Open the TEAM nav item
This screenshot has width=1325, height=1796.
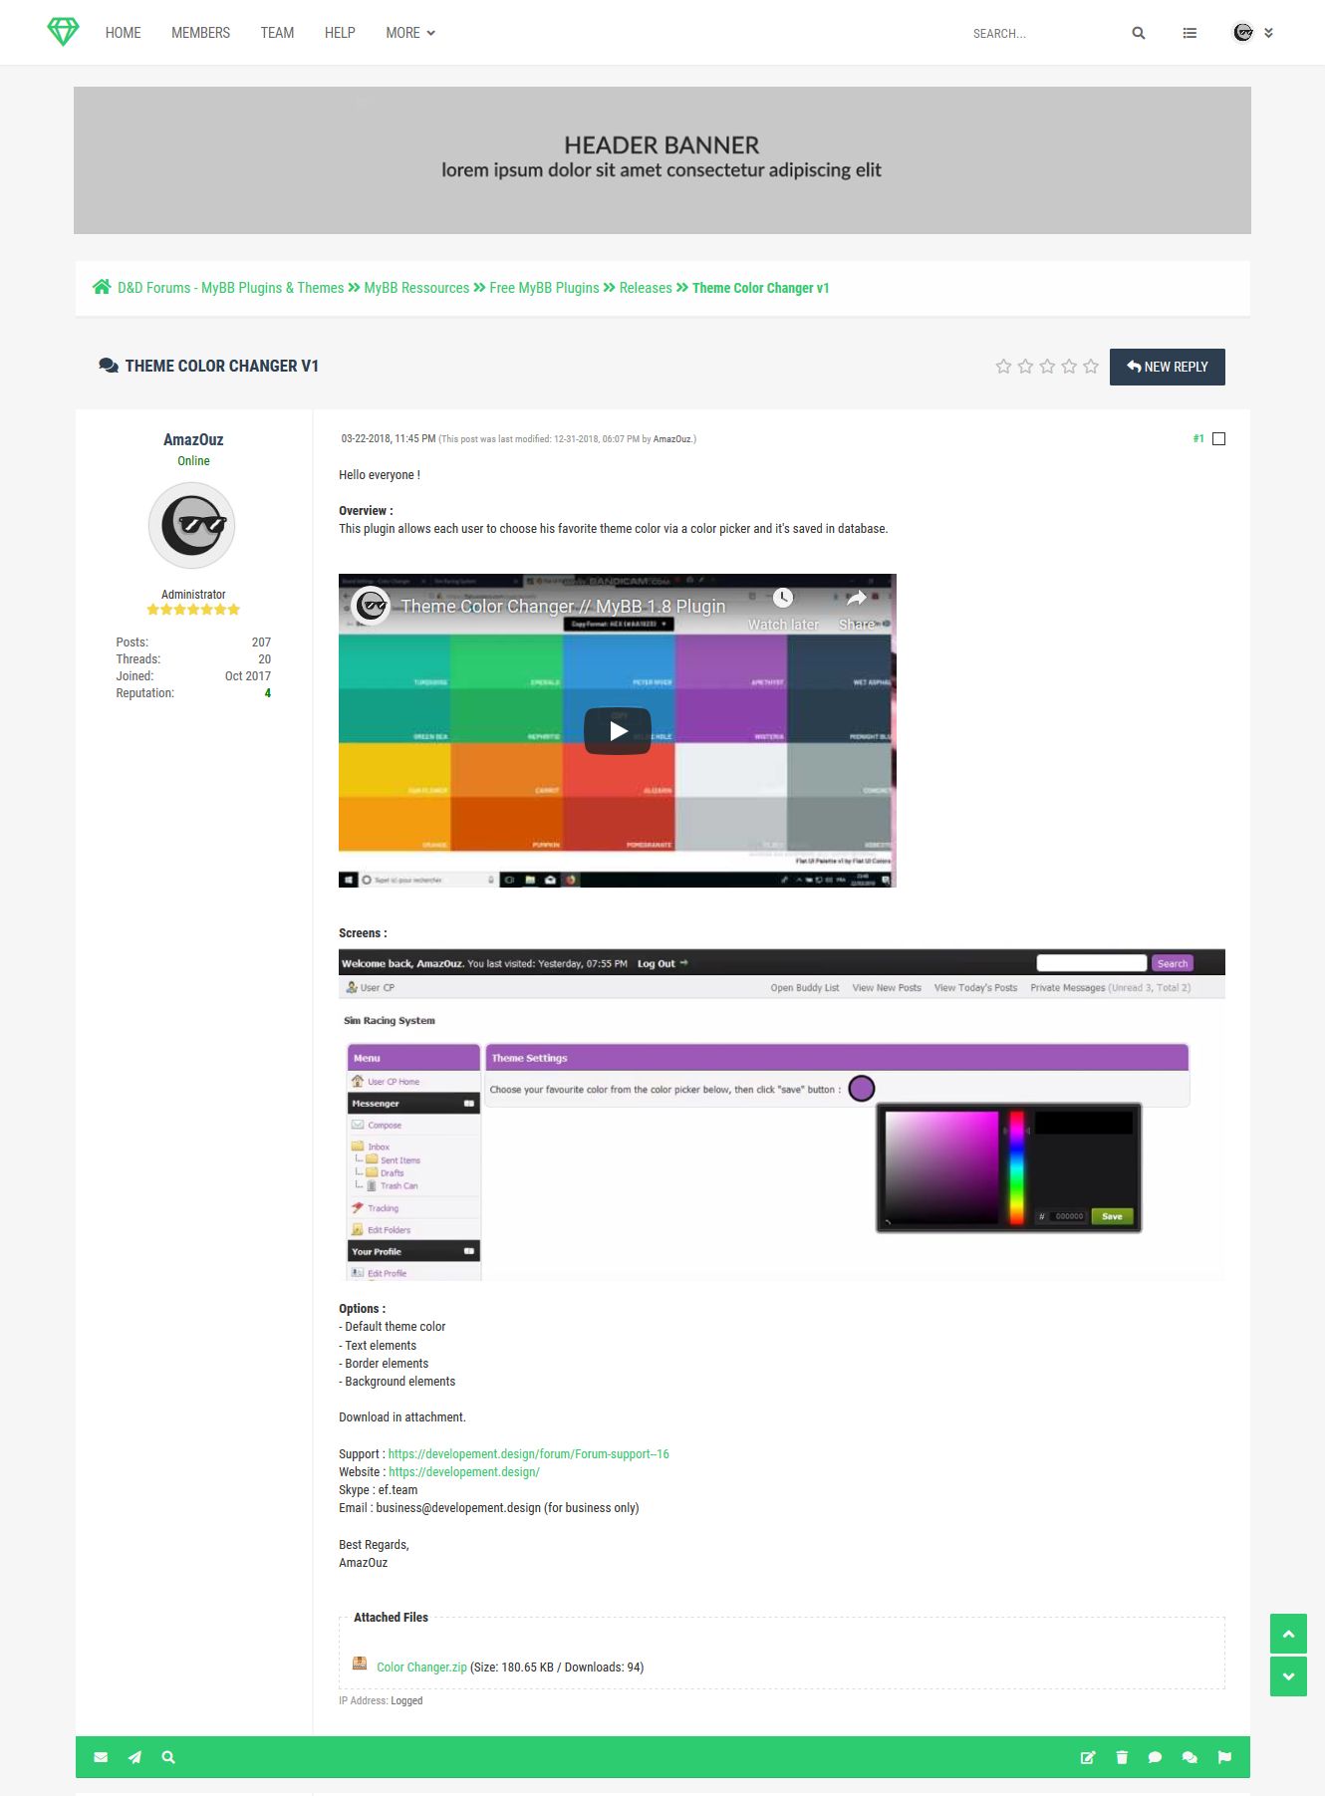click(277, 33)
